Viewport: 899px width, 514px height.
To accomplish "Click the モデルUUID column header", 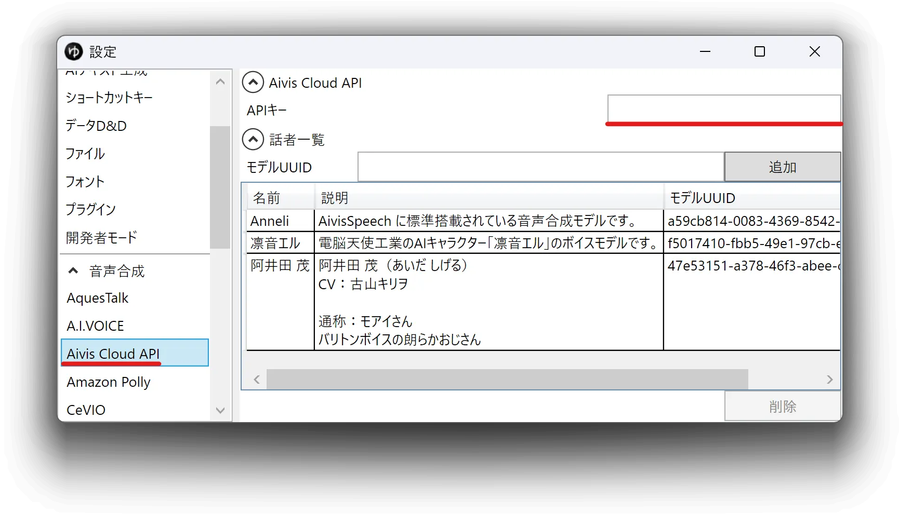I will [752, 198].
